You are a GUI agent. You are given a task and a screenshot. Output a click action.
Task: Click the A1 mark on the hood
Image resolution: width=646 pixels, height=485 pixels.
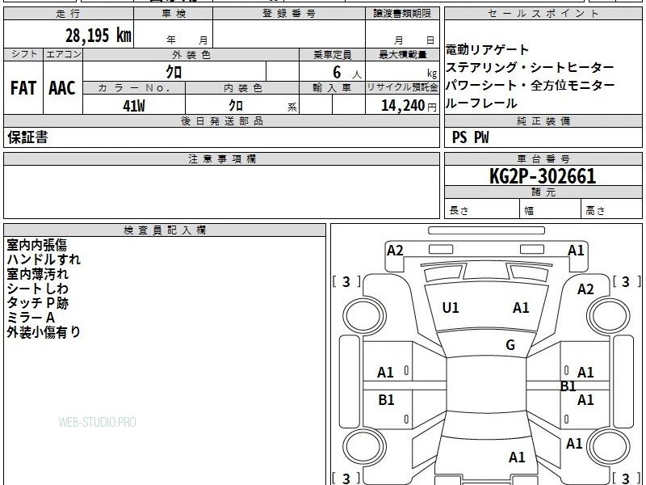point(521,308)
